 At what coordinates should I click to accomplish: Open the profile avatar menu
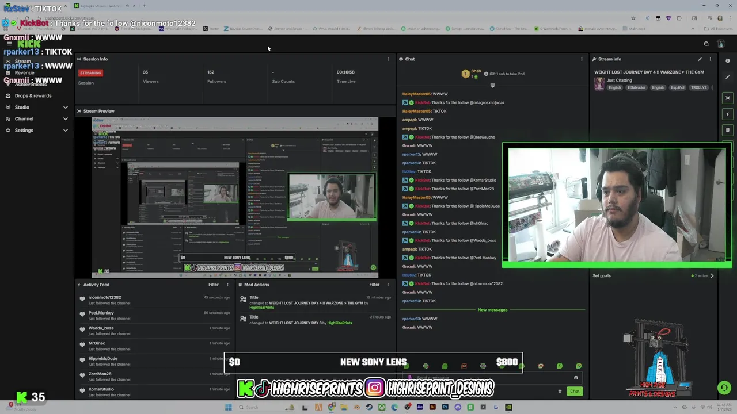click(x=720, y=44)
